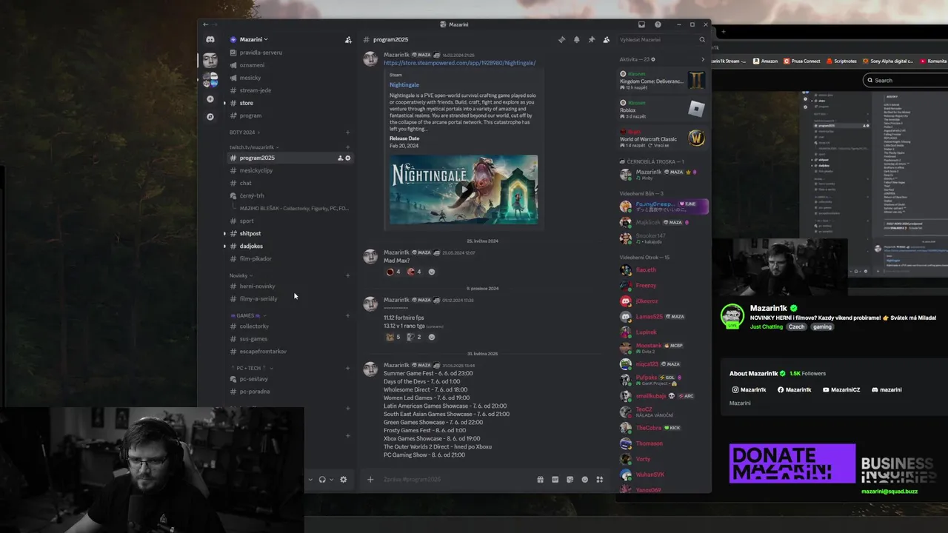
Task: Click the notification bell in channel header
Action: coord(576,39)
